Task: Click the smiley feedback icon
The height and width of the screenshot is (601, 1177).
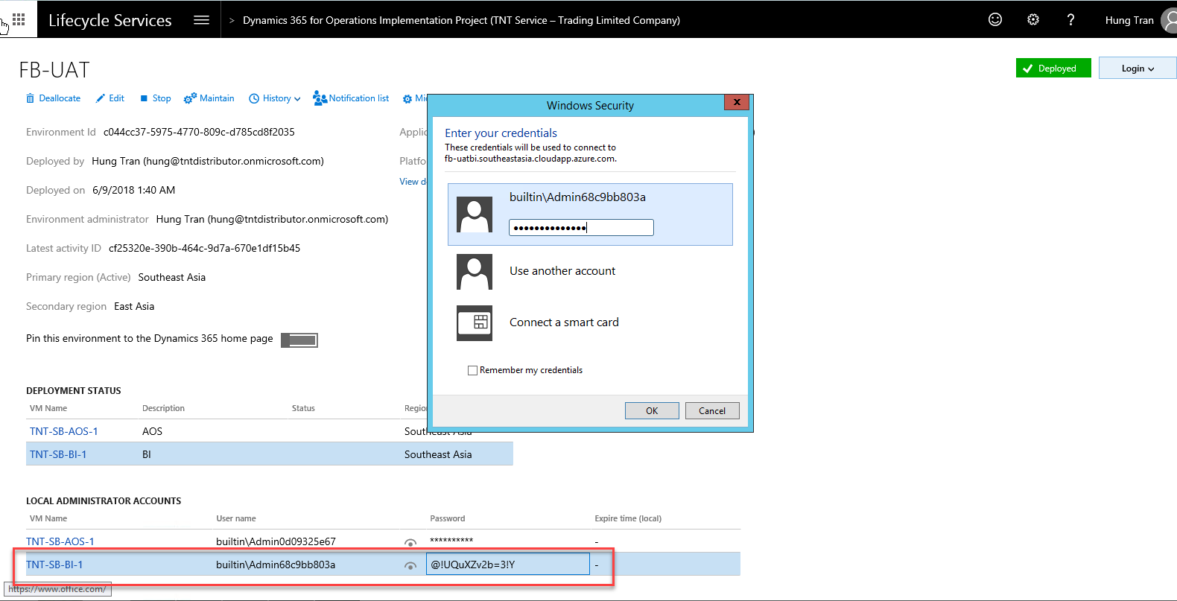Action: (995, 19)
